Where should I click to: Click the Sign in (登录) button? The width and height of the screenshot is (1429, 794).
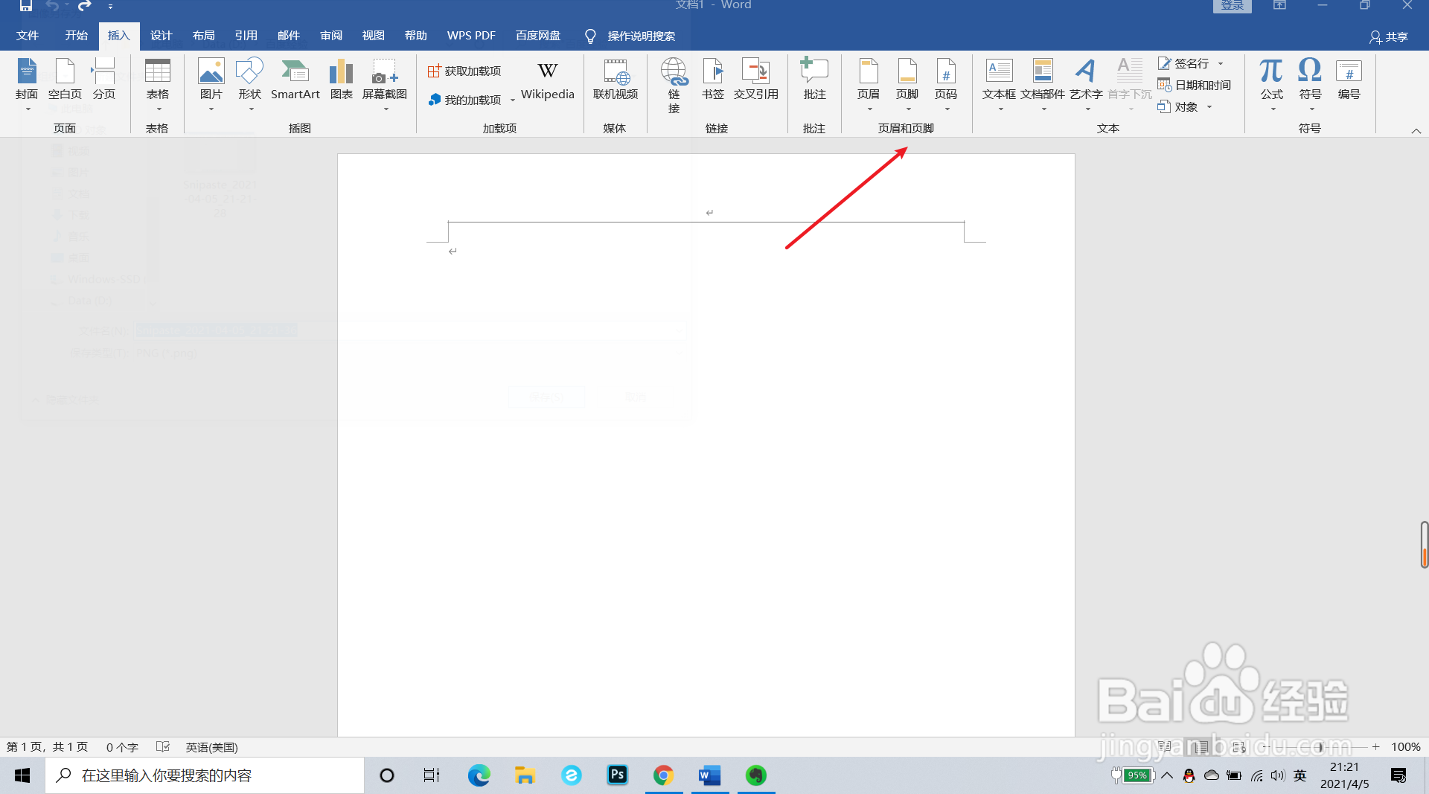pos(1232,6)
